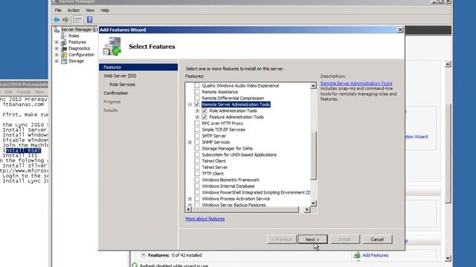Check the SMTP Server feature
This screenshot has width=476, height=267.
pyautogui.click(x=197, y=136)
